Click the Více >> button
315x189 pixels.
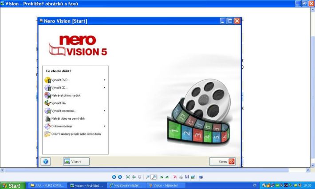tap(76, 161)
